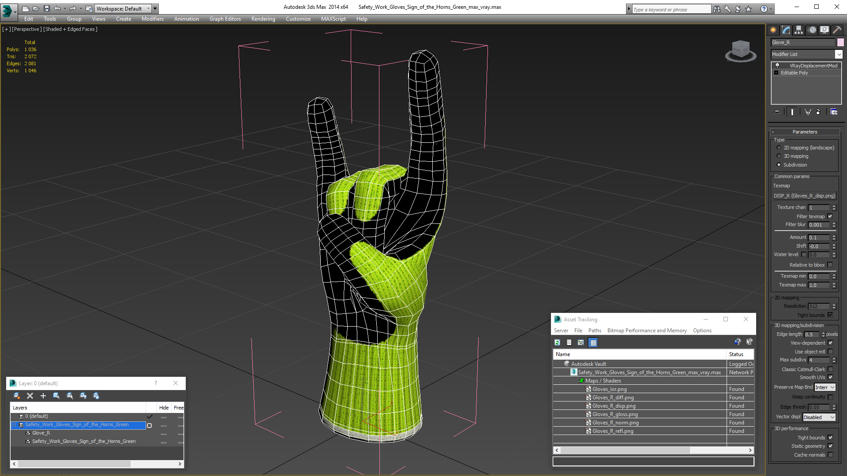The width and height of the screenshot is (847, 476).
Task: Click the Pin Stack icon
Action: pyautogui.click(x=777, y=112)
